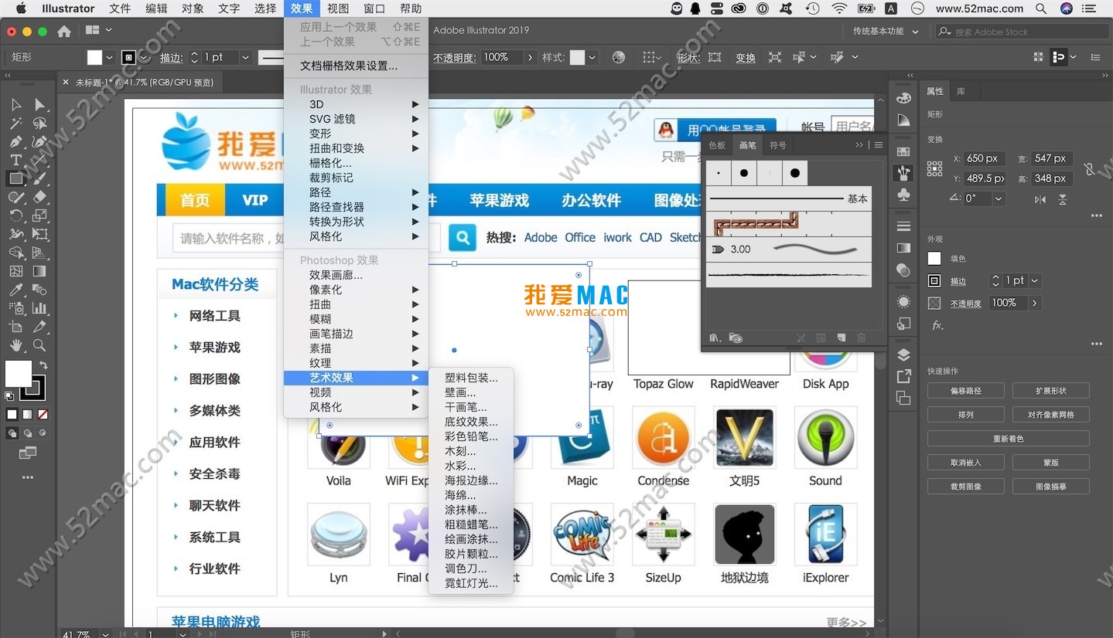Expand the rotation angle dropdown
This screenshot has width=1113, height=638.
tap(999, 199)
